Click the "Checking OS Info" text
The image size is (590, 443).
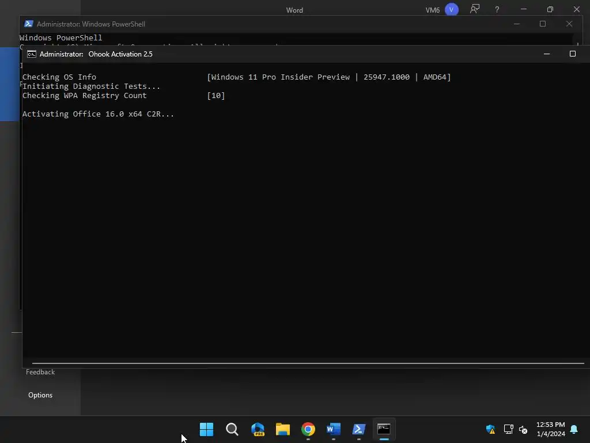coord(59,77)
